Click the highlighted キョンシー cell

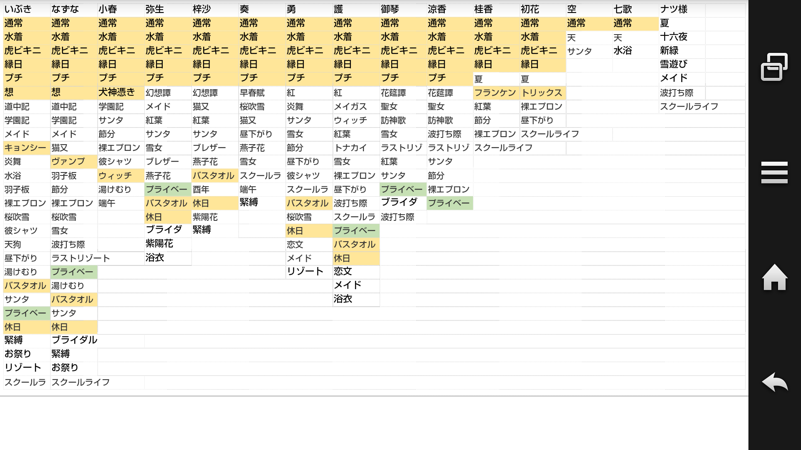pyautogui.click(x=26, y=148)
